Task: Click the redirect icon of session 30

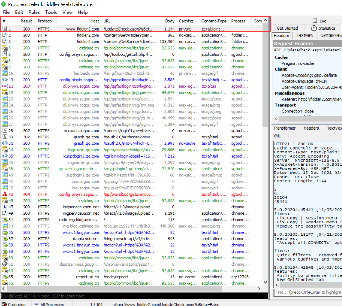Action: click(4, 137)
